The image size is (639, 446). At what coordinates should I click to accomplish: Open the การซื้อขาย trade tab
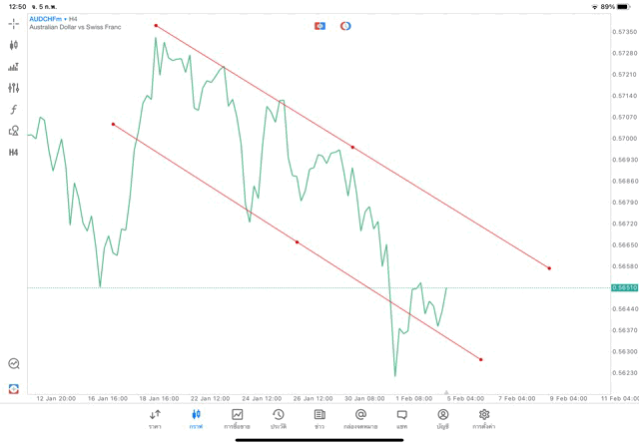click(237, 419)
